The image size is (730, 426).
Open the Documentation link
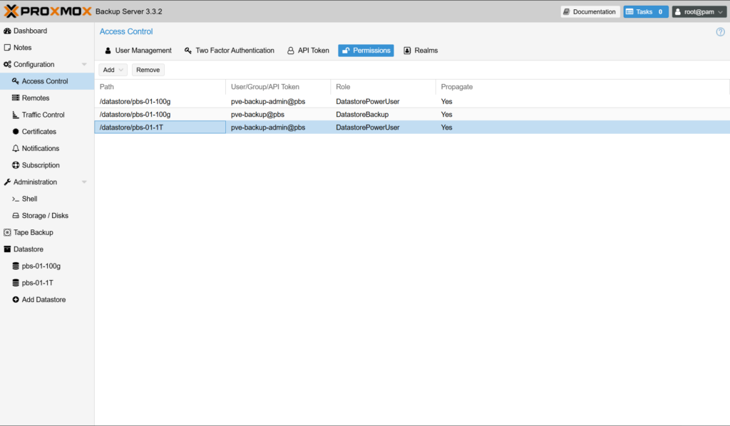(x=590, y=12)
